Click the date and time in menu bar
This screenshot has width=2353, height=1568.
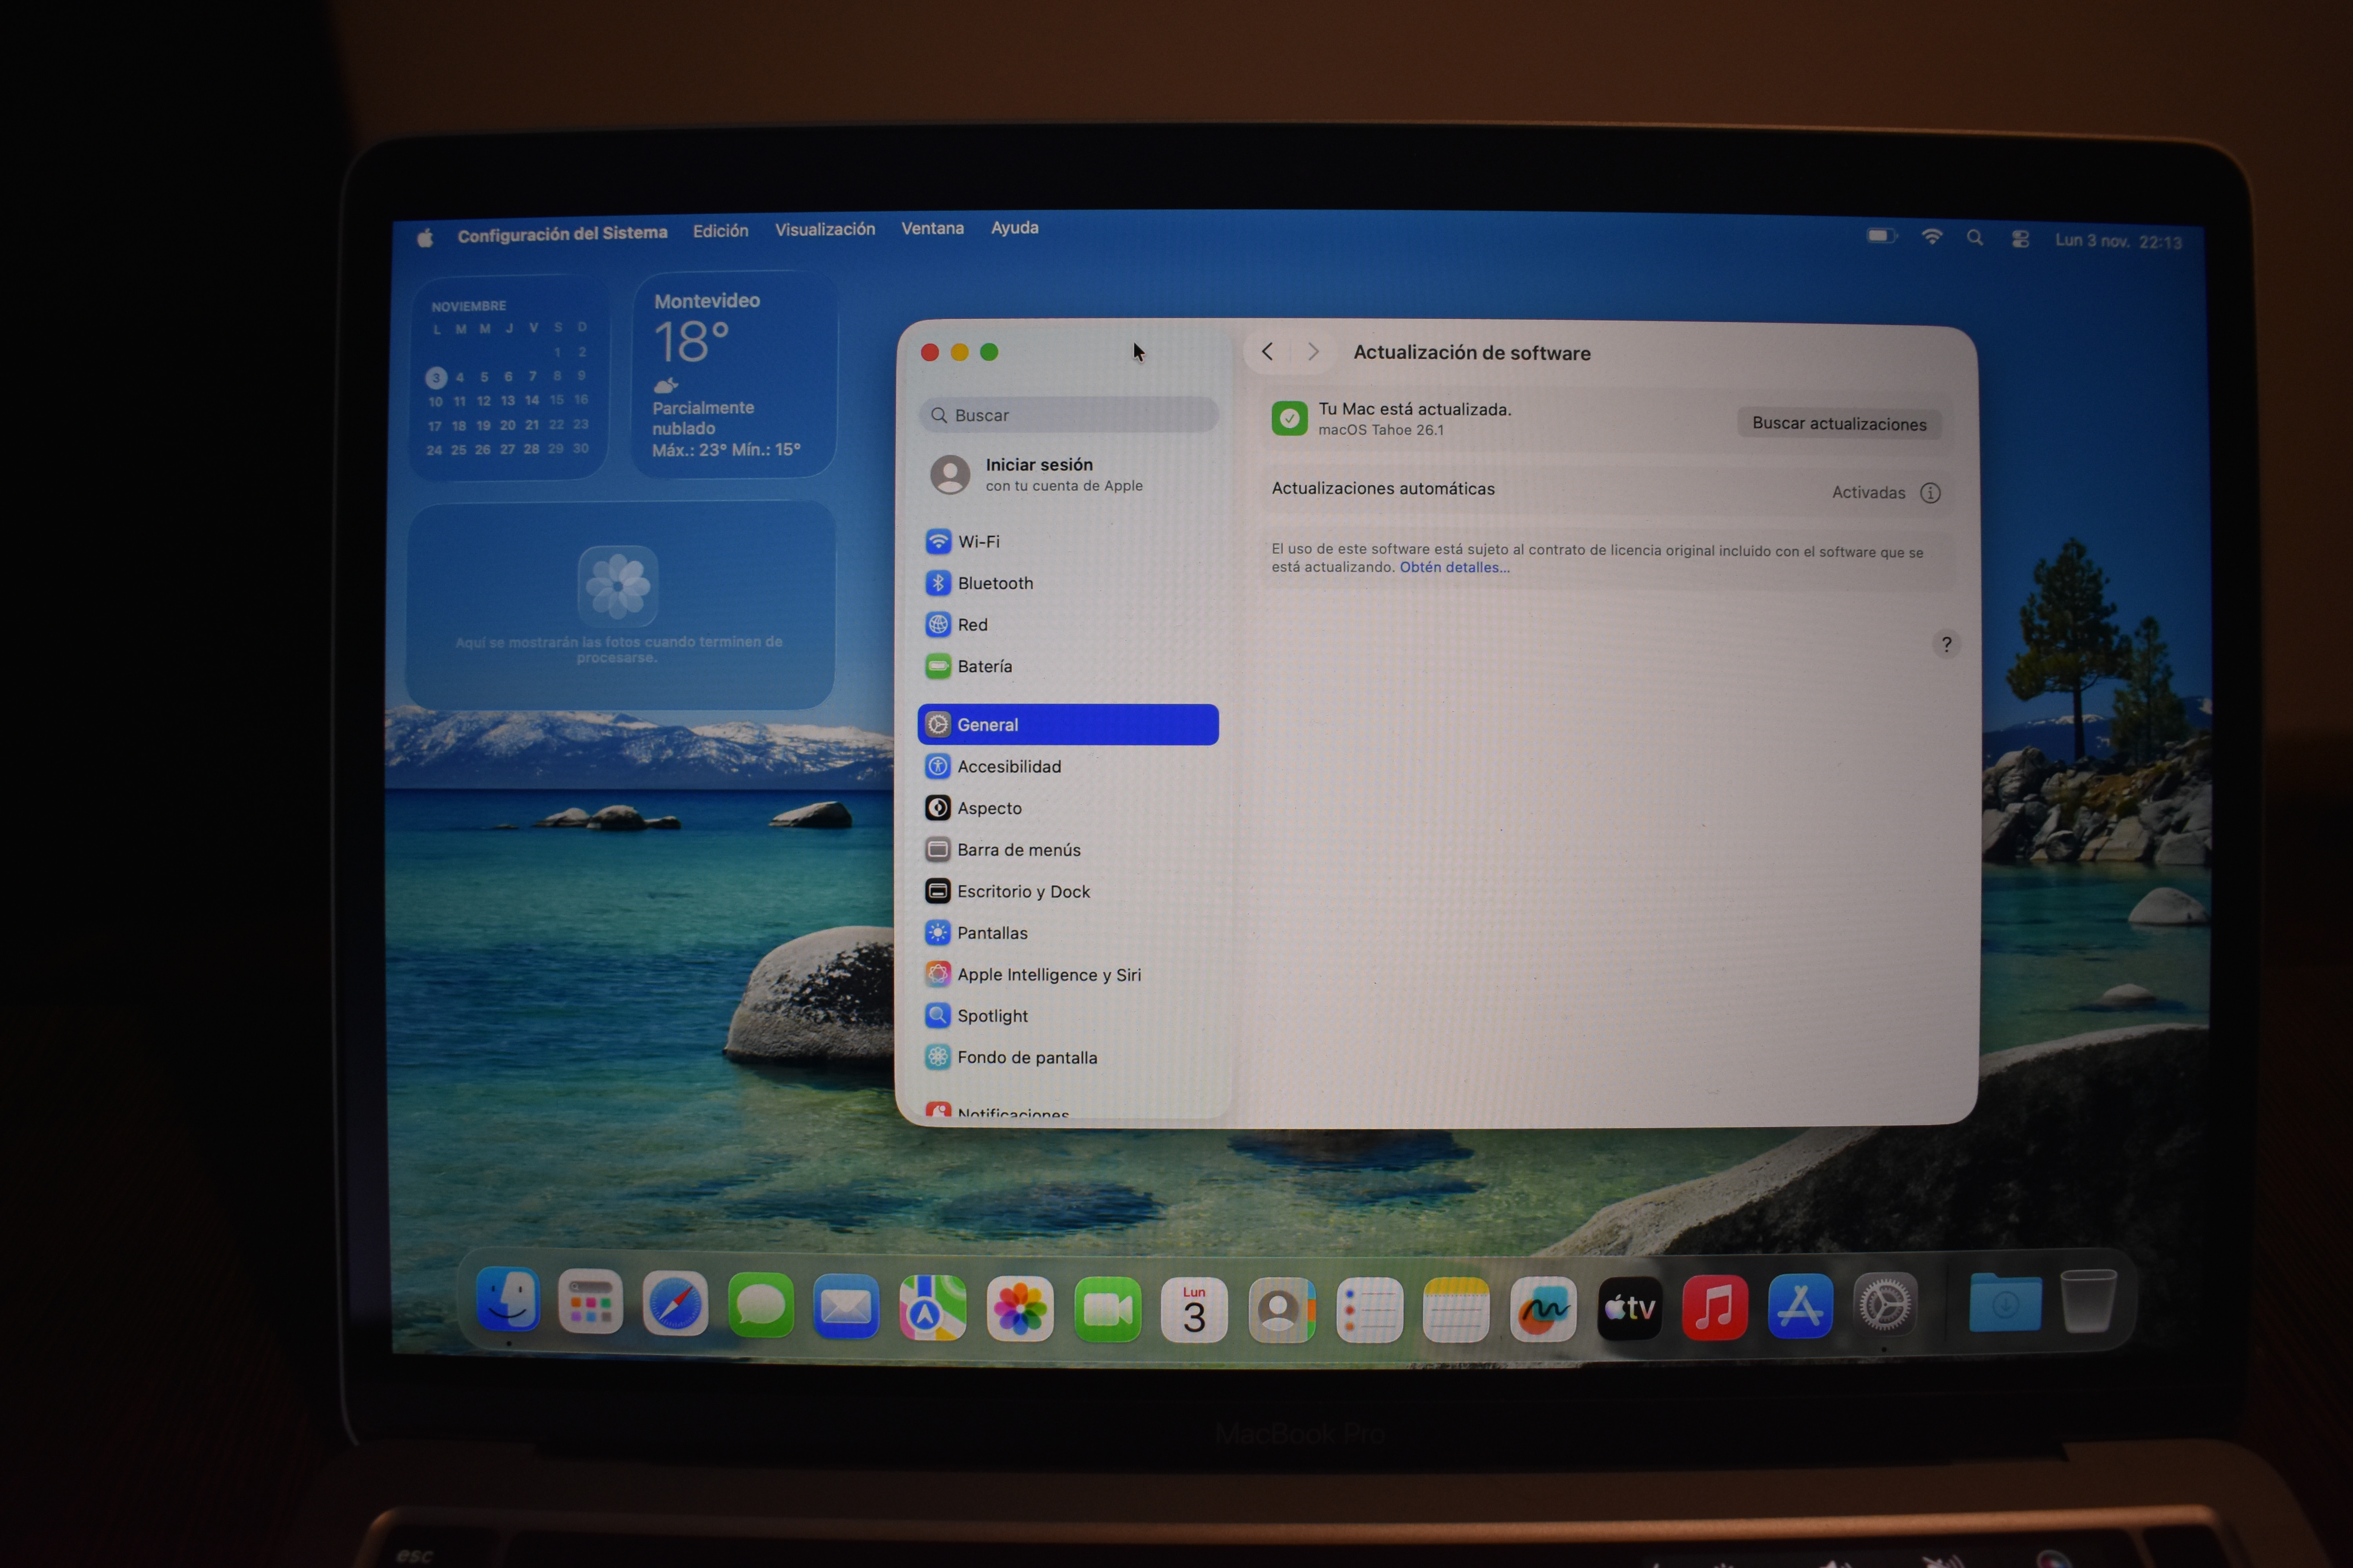[2118, 241]
